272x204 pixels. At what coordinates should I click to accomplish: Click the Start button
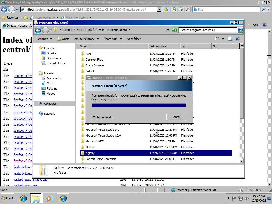pyautogui.click(x=7, y=198)
